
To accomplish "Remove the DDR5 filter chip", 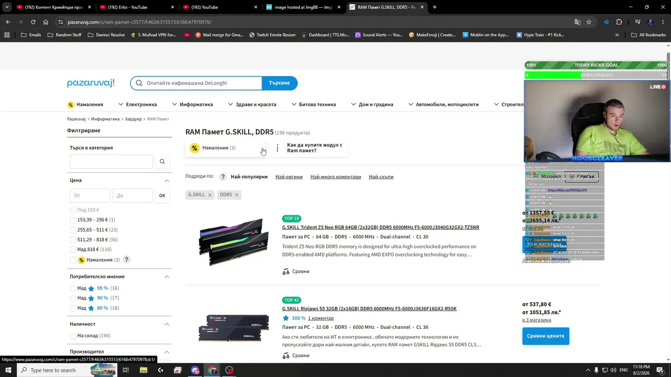I will 236,195.
